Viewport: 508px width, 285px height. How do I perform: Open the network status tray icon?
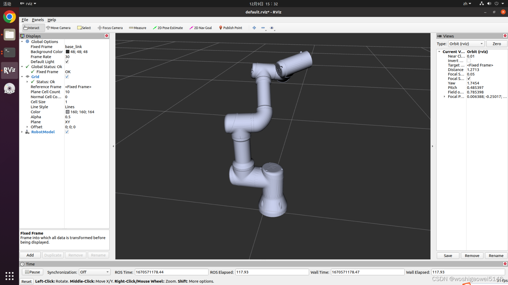click(481, 4)
